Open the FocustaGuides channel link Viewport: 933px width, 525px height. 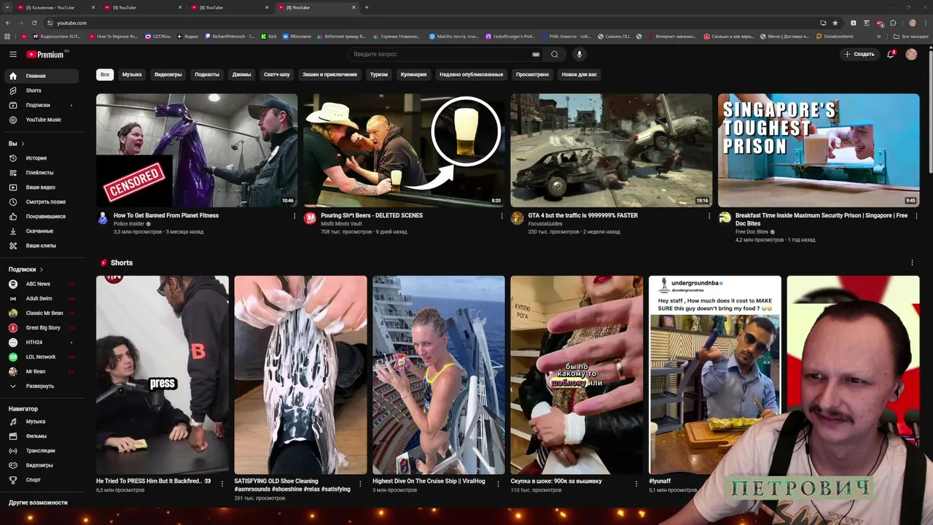tap(545, 224)
